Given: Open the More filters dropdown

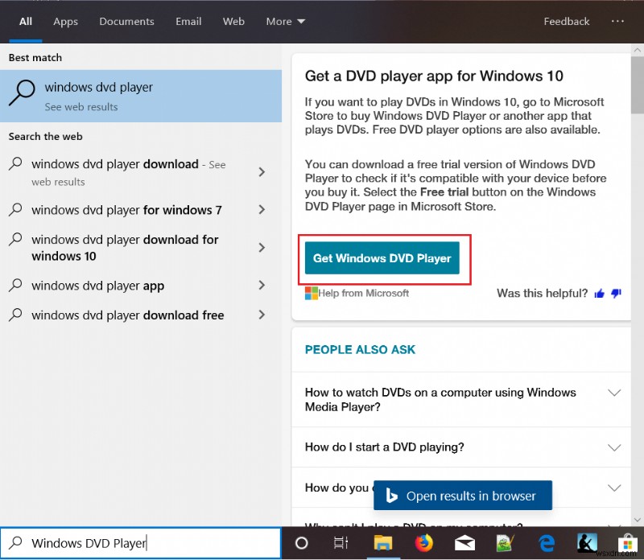Looking at the screenshot, I should (x=285, y=22).
